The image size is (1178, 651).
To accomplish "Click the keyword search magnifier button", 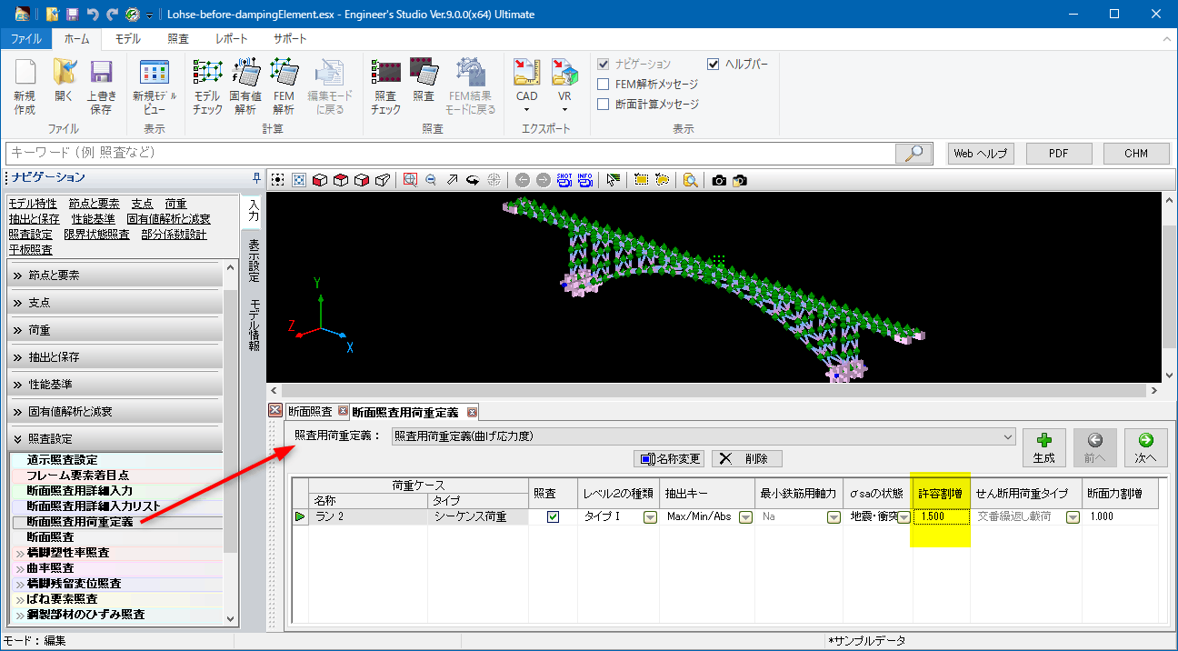I will click(x=913, y=154).
